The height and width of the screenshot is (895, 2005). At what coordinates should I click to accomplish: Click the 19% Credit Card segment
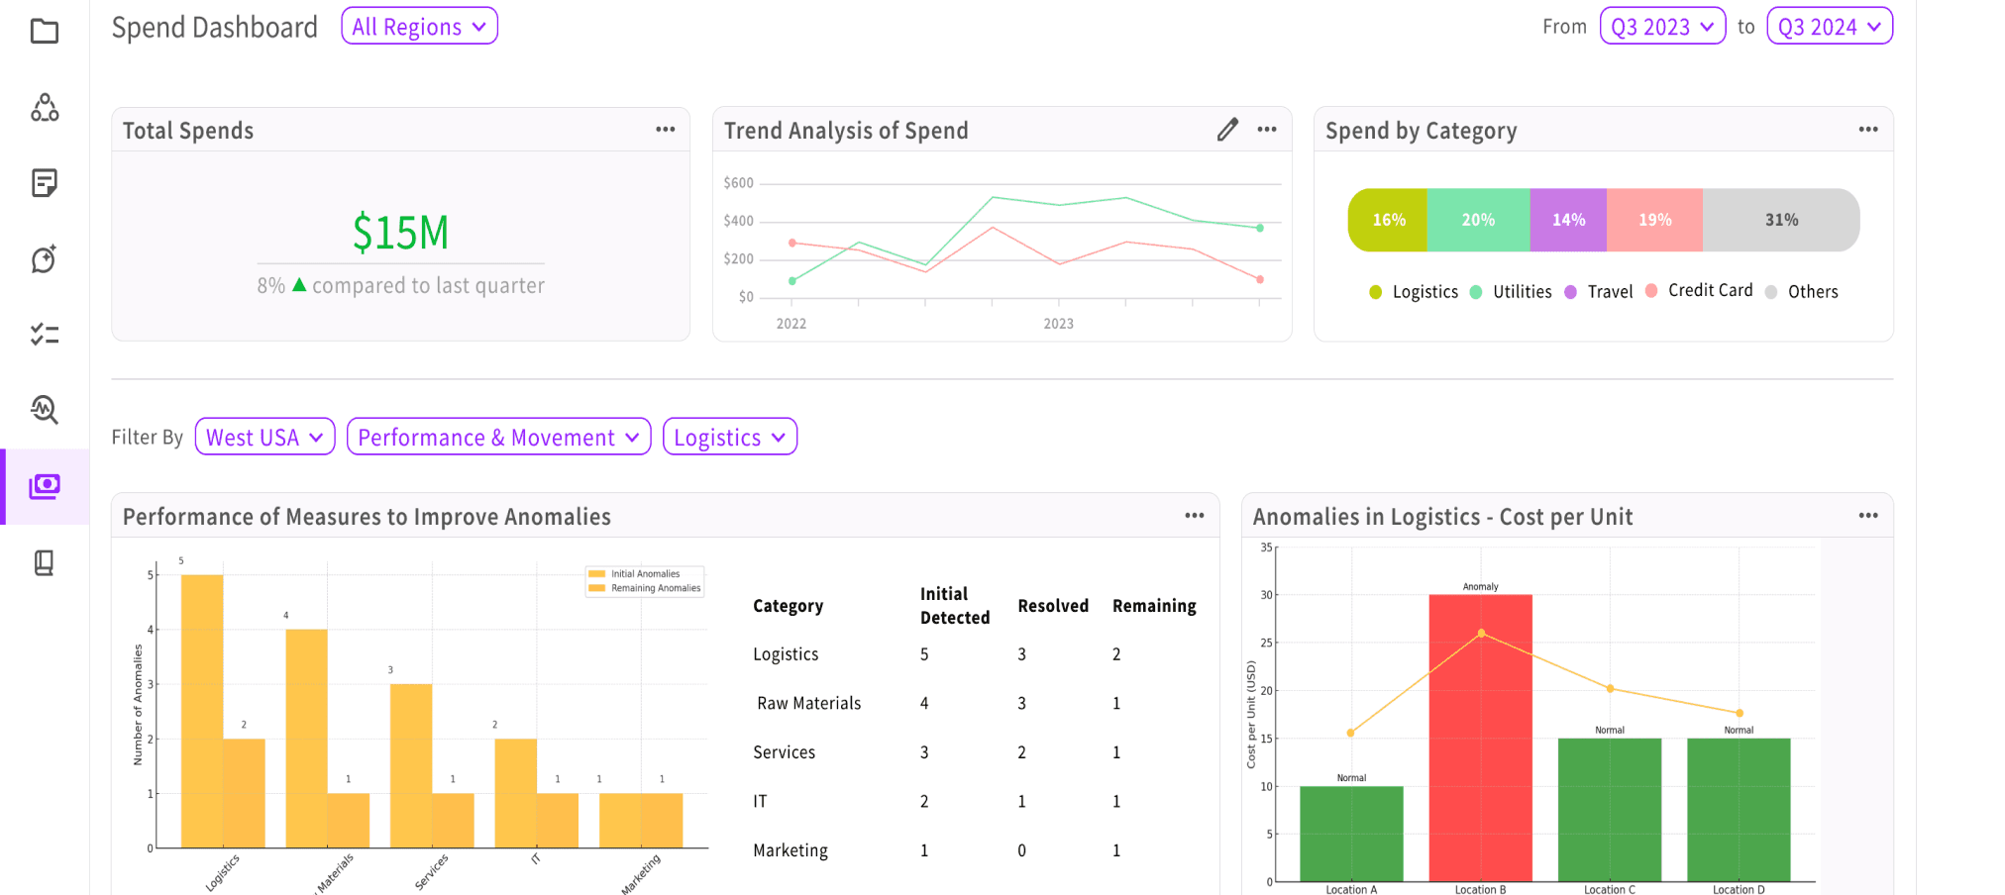pos(1654,220)
